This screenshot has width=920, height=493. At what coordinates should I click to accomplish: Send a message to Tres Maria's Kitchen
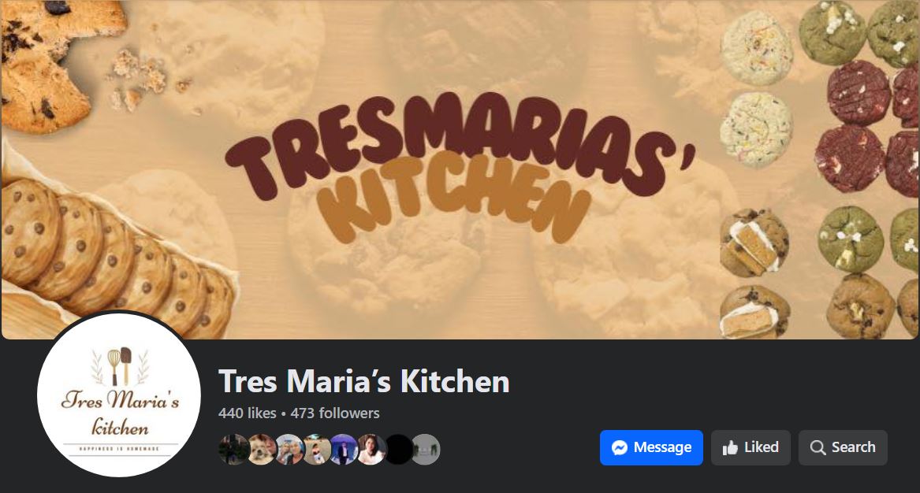651,448
